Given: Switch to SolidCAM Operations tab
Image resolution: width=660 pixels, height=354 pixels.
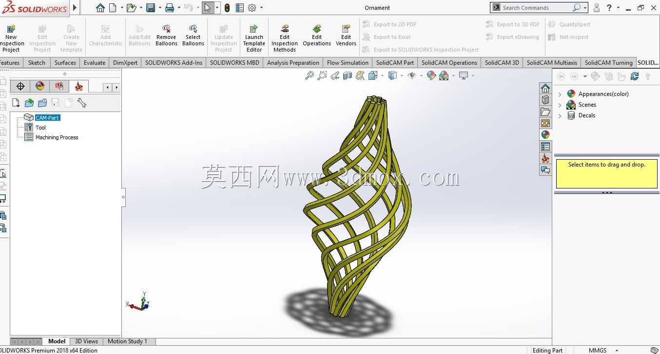Looking at the screenshot, I should click(x=449, y=62).
